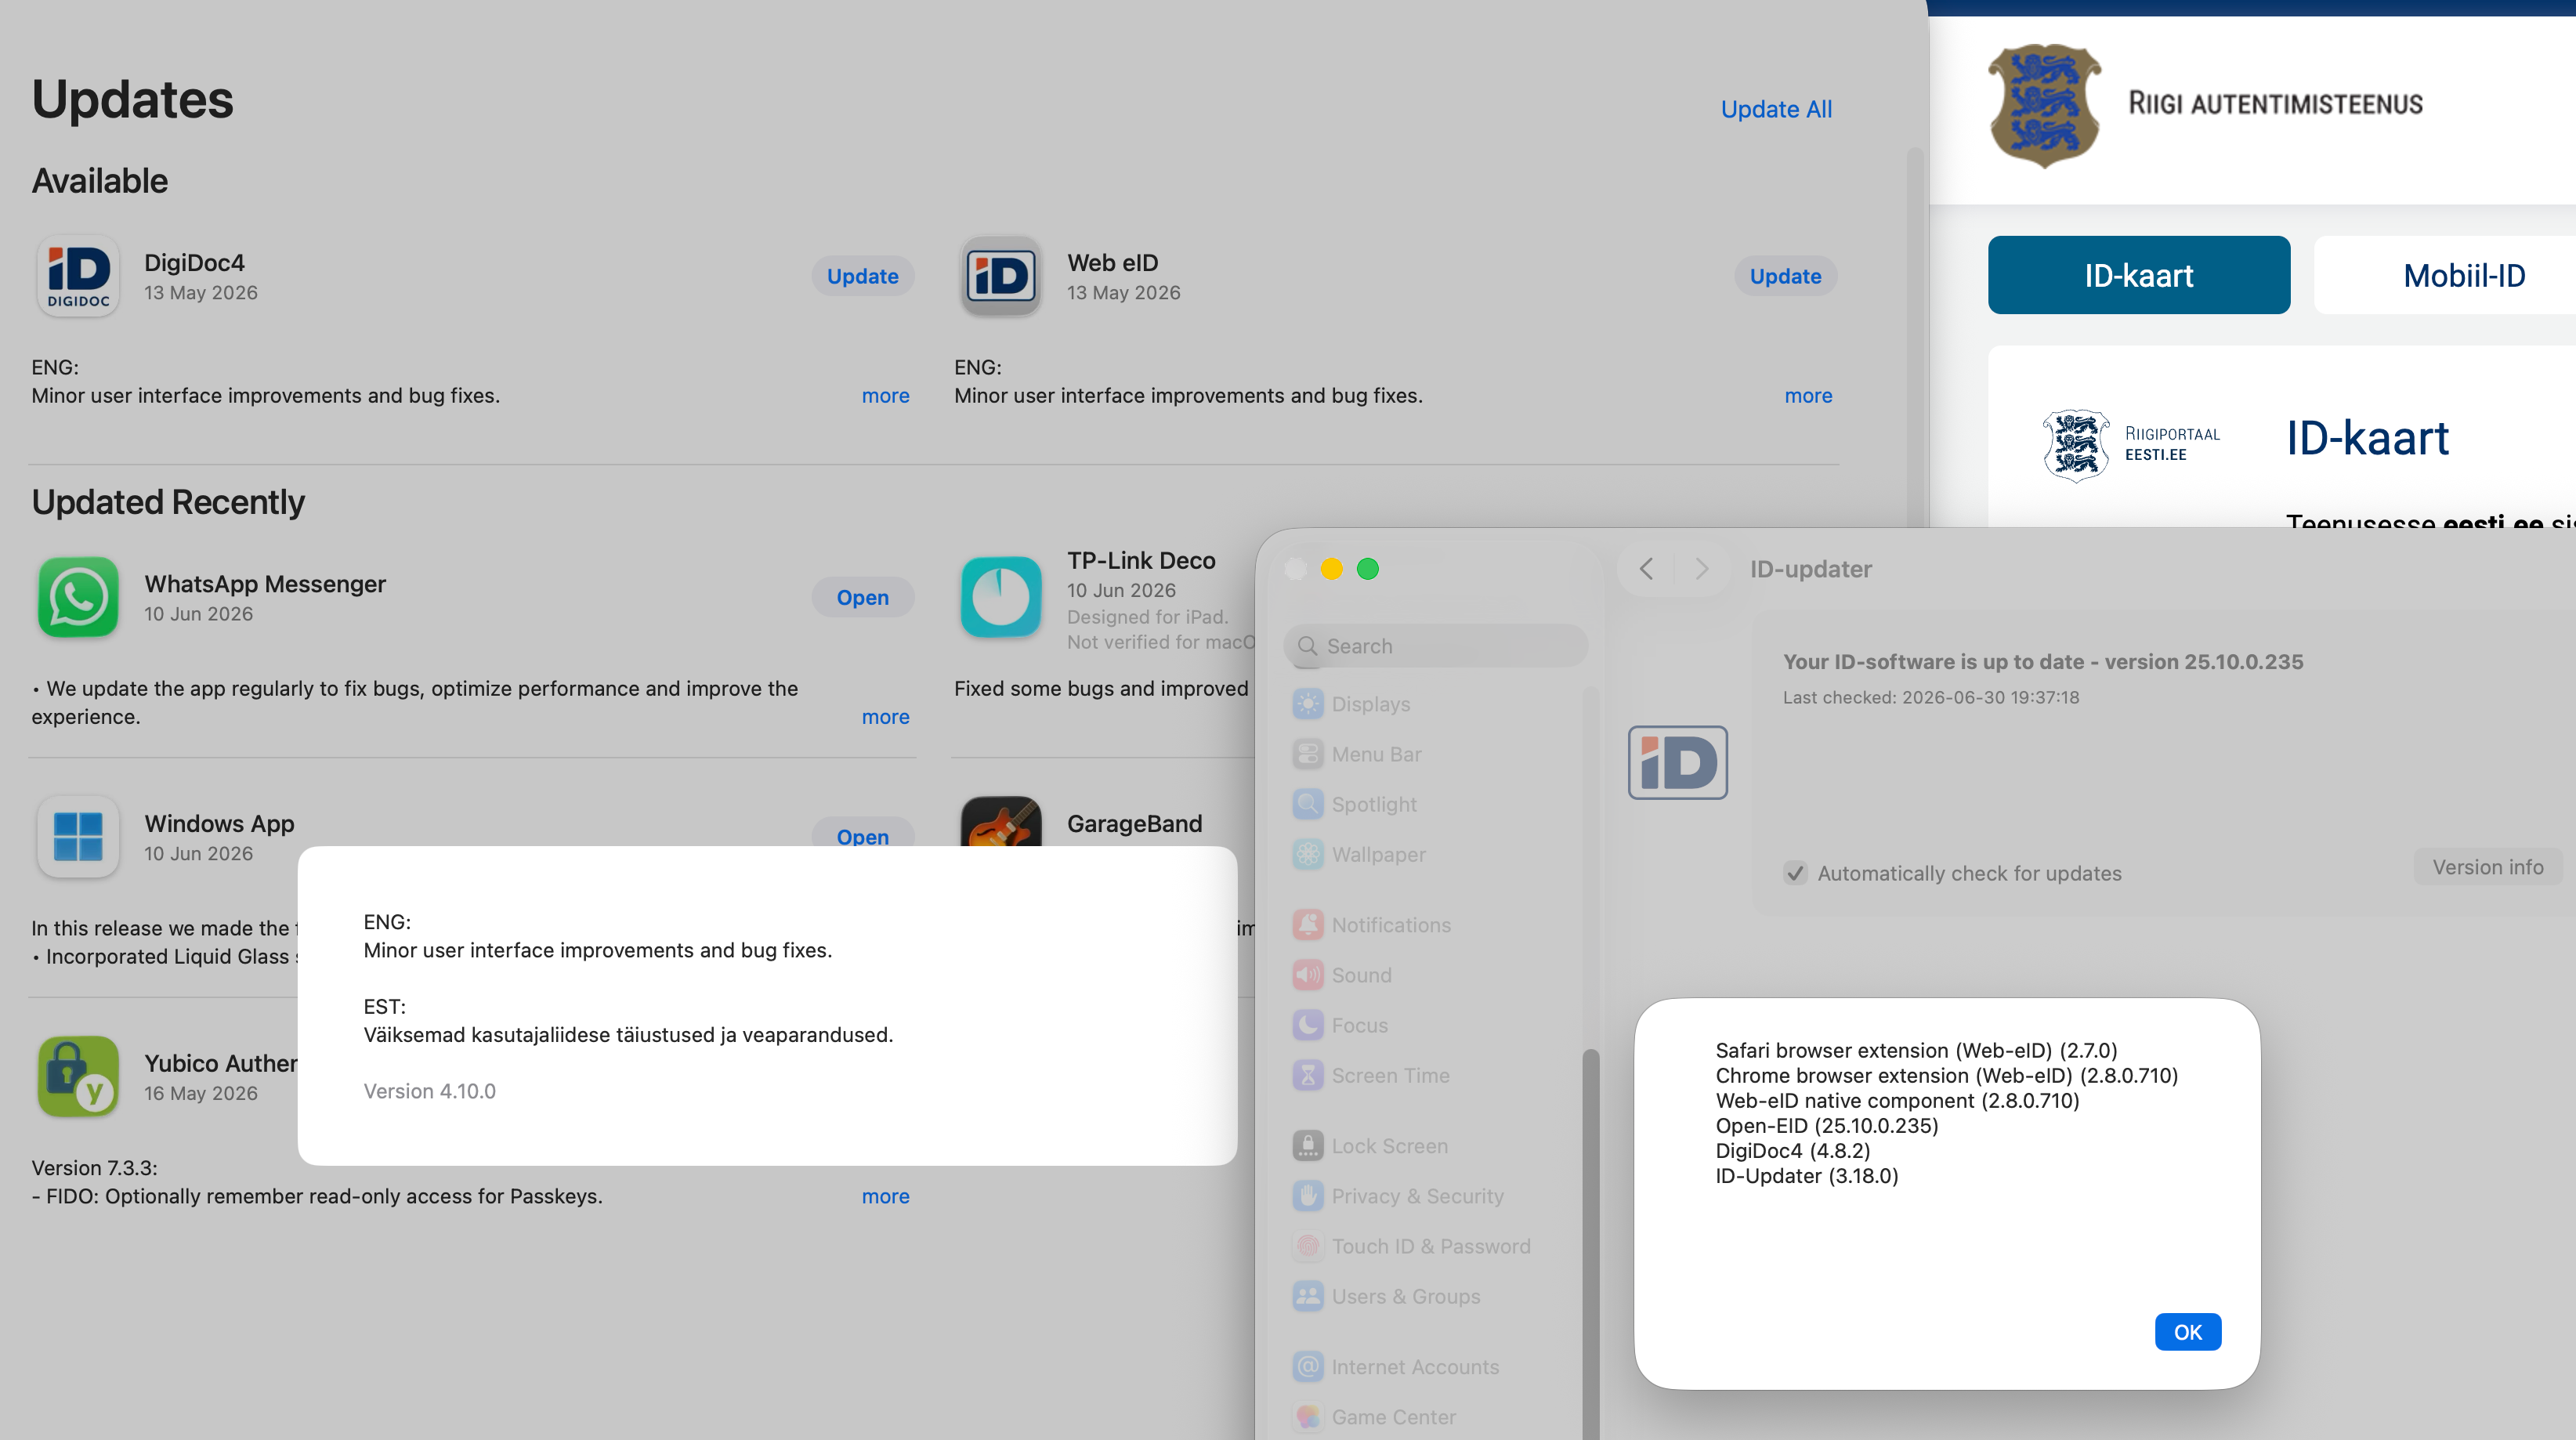Click the GarageBand app icon
This screenshot has width=2576, height=1440.
(1001, 822)
